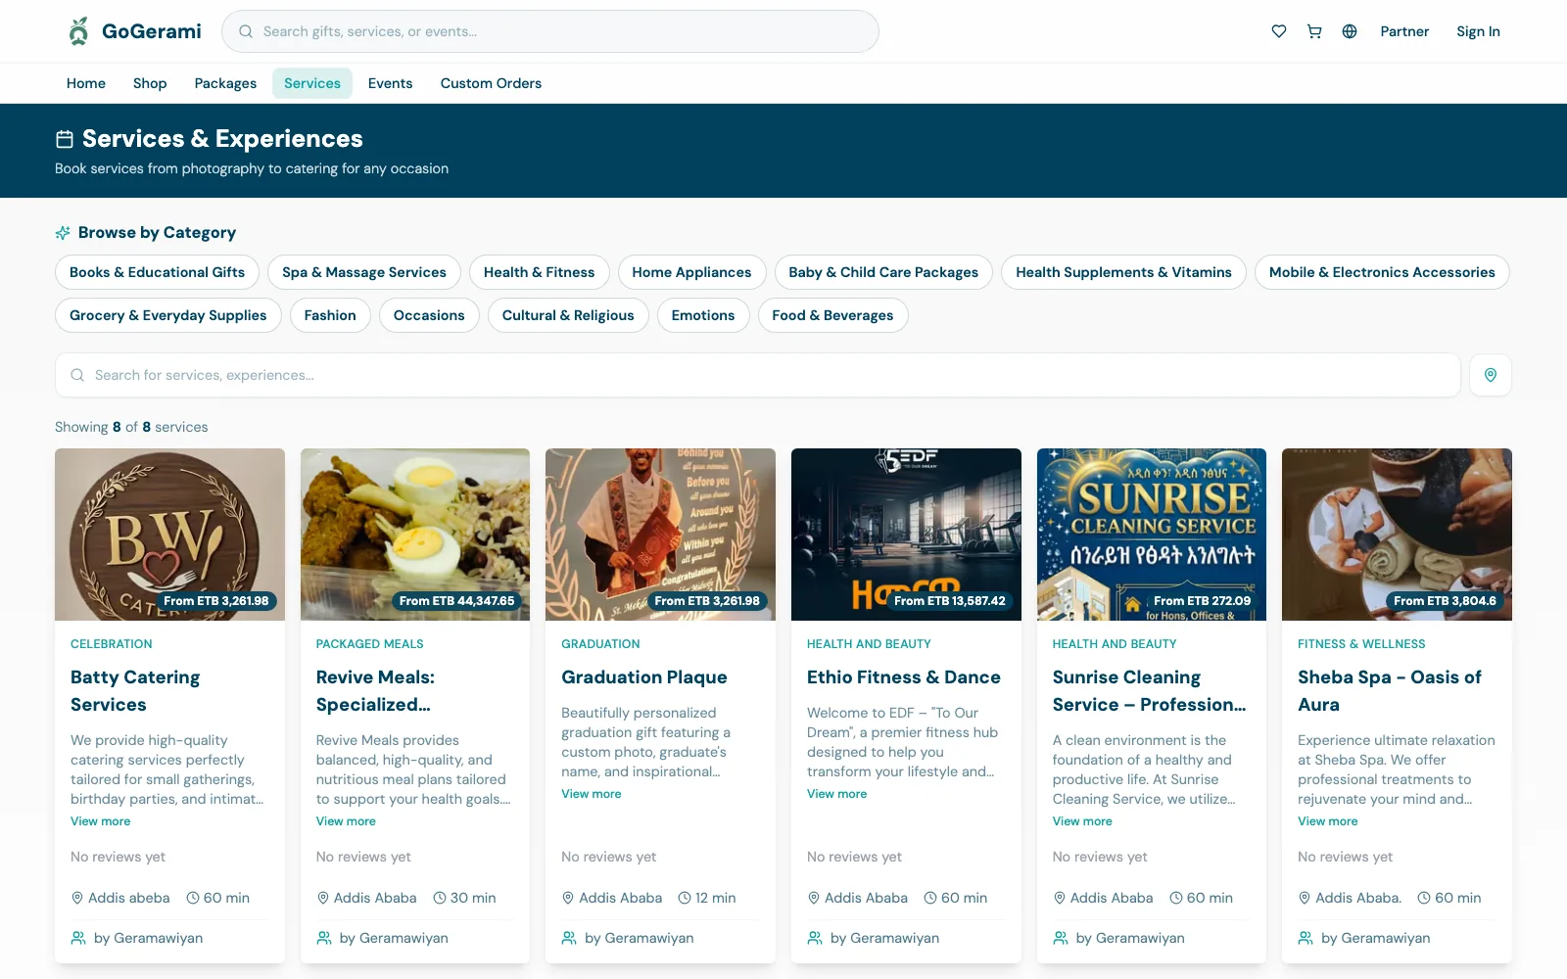Open the Packages nav tab
Viewport: 1567px width, 979px height.
pyautogui.click(x=225, y=83)
